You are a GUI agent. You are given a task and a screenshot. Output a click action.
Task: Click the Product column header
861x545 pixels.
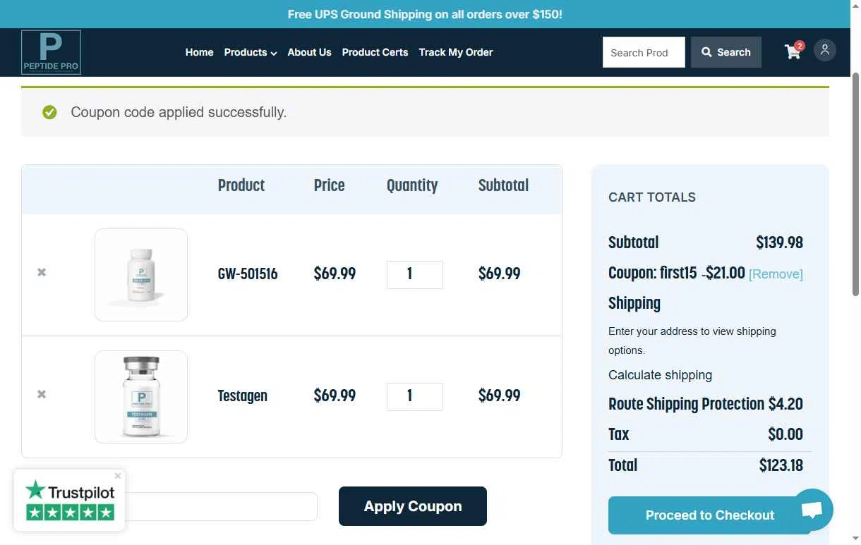[241, 185]
